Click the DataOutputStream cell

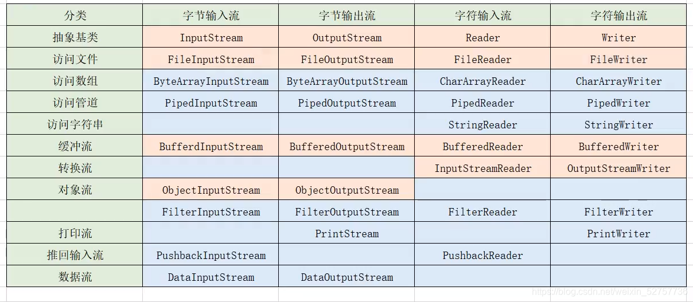coord(346,277)
